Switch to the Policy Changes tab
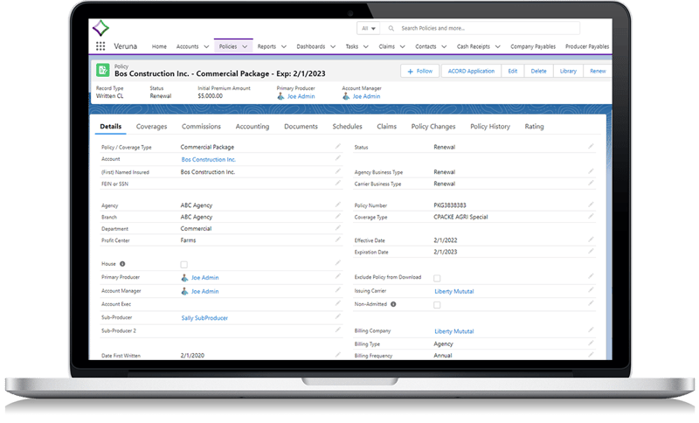The width and height of the screenshot is (699, 423). [433, 127]
